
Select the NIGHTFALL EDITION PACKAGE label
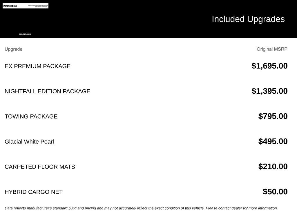[47, 91]
